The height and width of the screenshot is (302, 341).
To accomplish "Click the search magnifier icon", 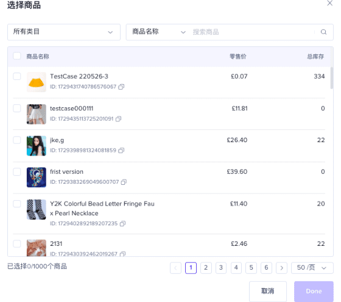I will (323, 32).
